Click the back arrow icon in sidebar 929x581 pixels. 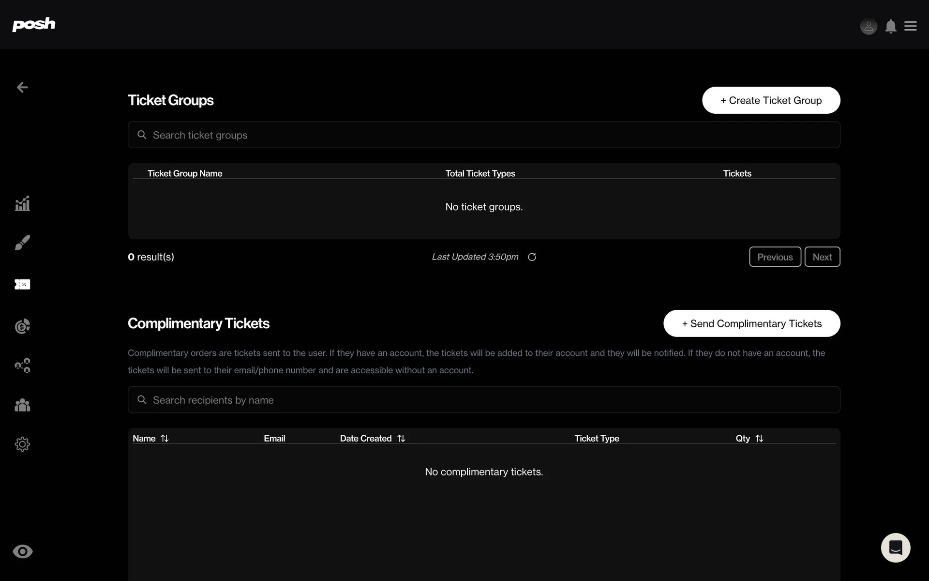coord(22,87)
